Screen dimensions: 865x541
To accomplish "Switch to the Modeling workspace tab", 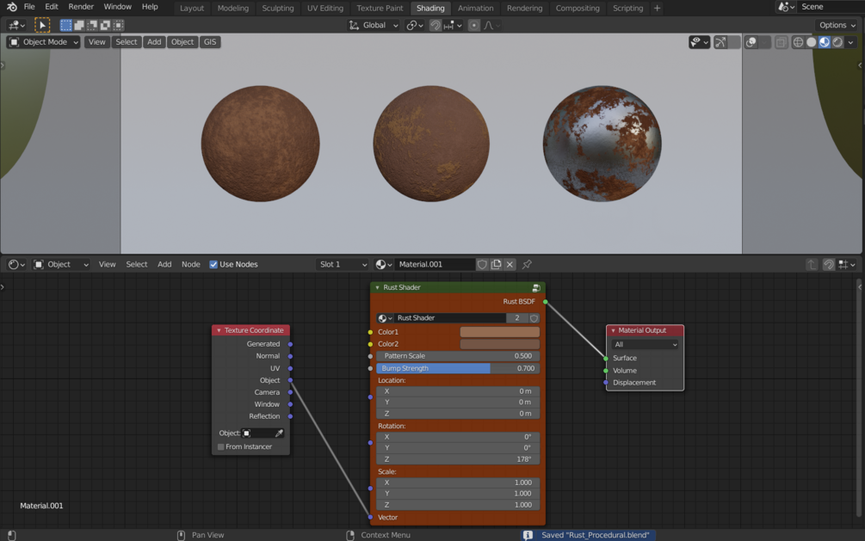I will (232, 9).
